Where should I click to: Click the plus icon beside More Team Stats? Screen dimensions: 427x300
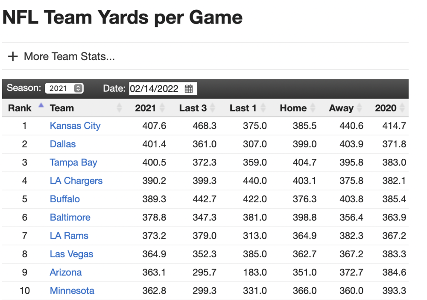click(x=13, y=56)
